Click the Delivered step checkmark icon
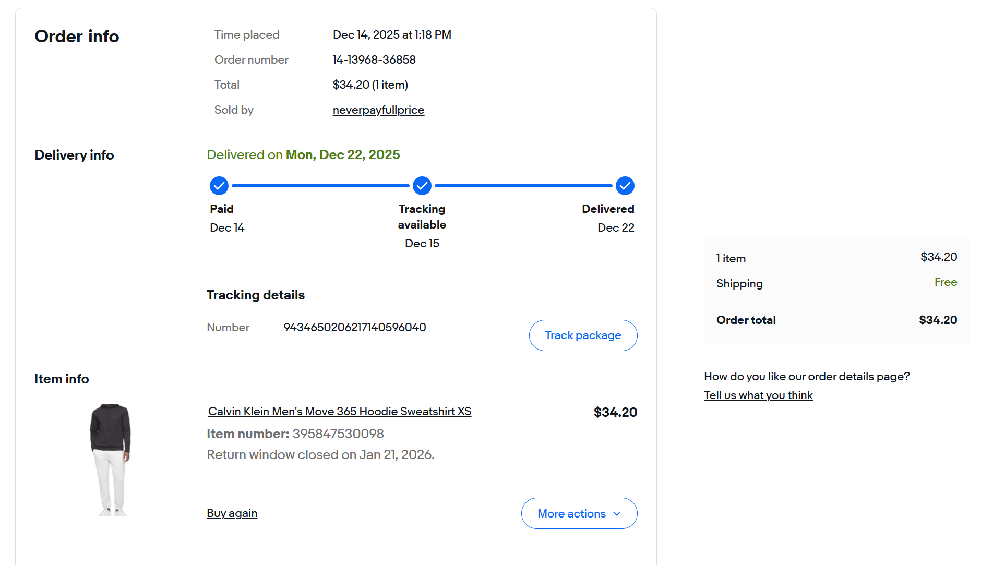The image size is (981, 565). point(625,186)
